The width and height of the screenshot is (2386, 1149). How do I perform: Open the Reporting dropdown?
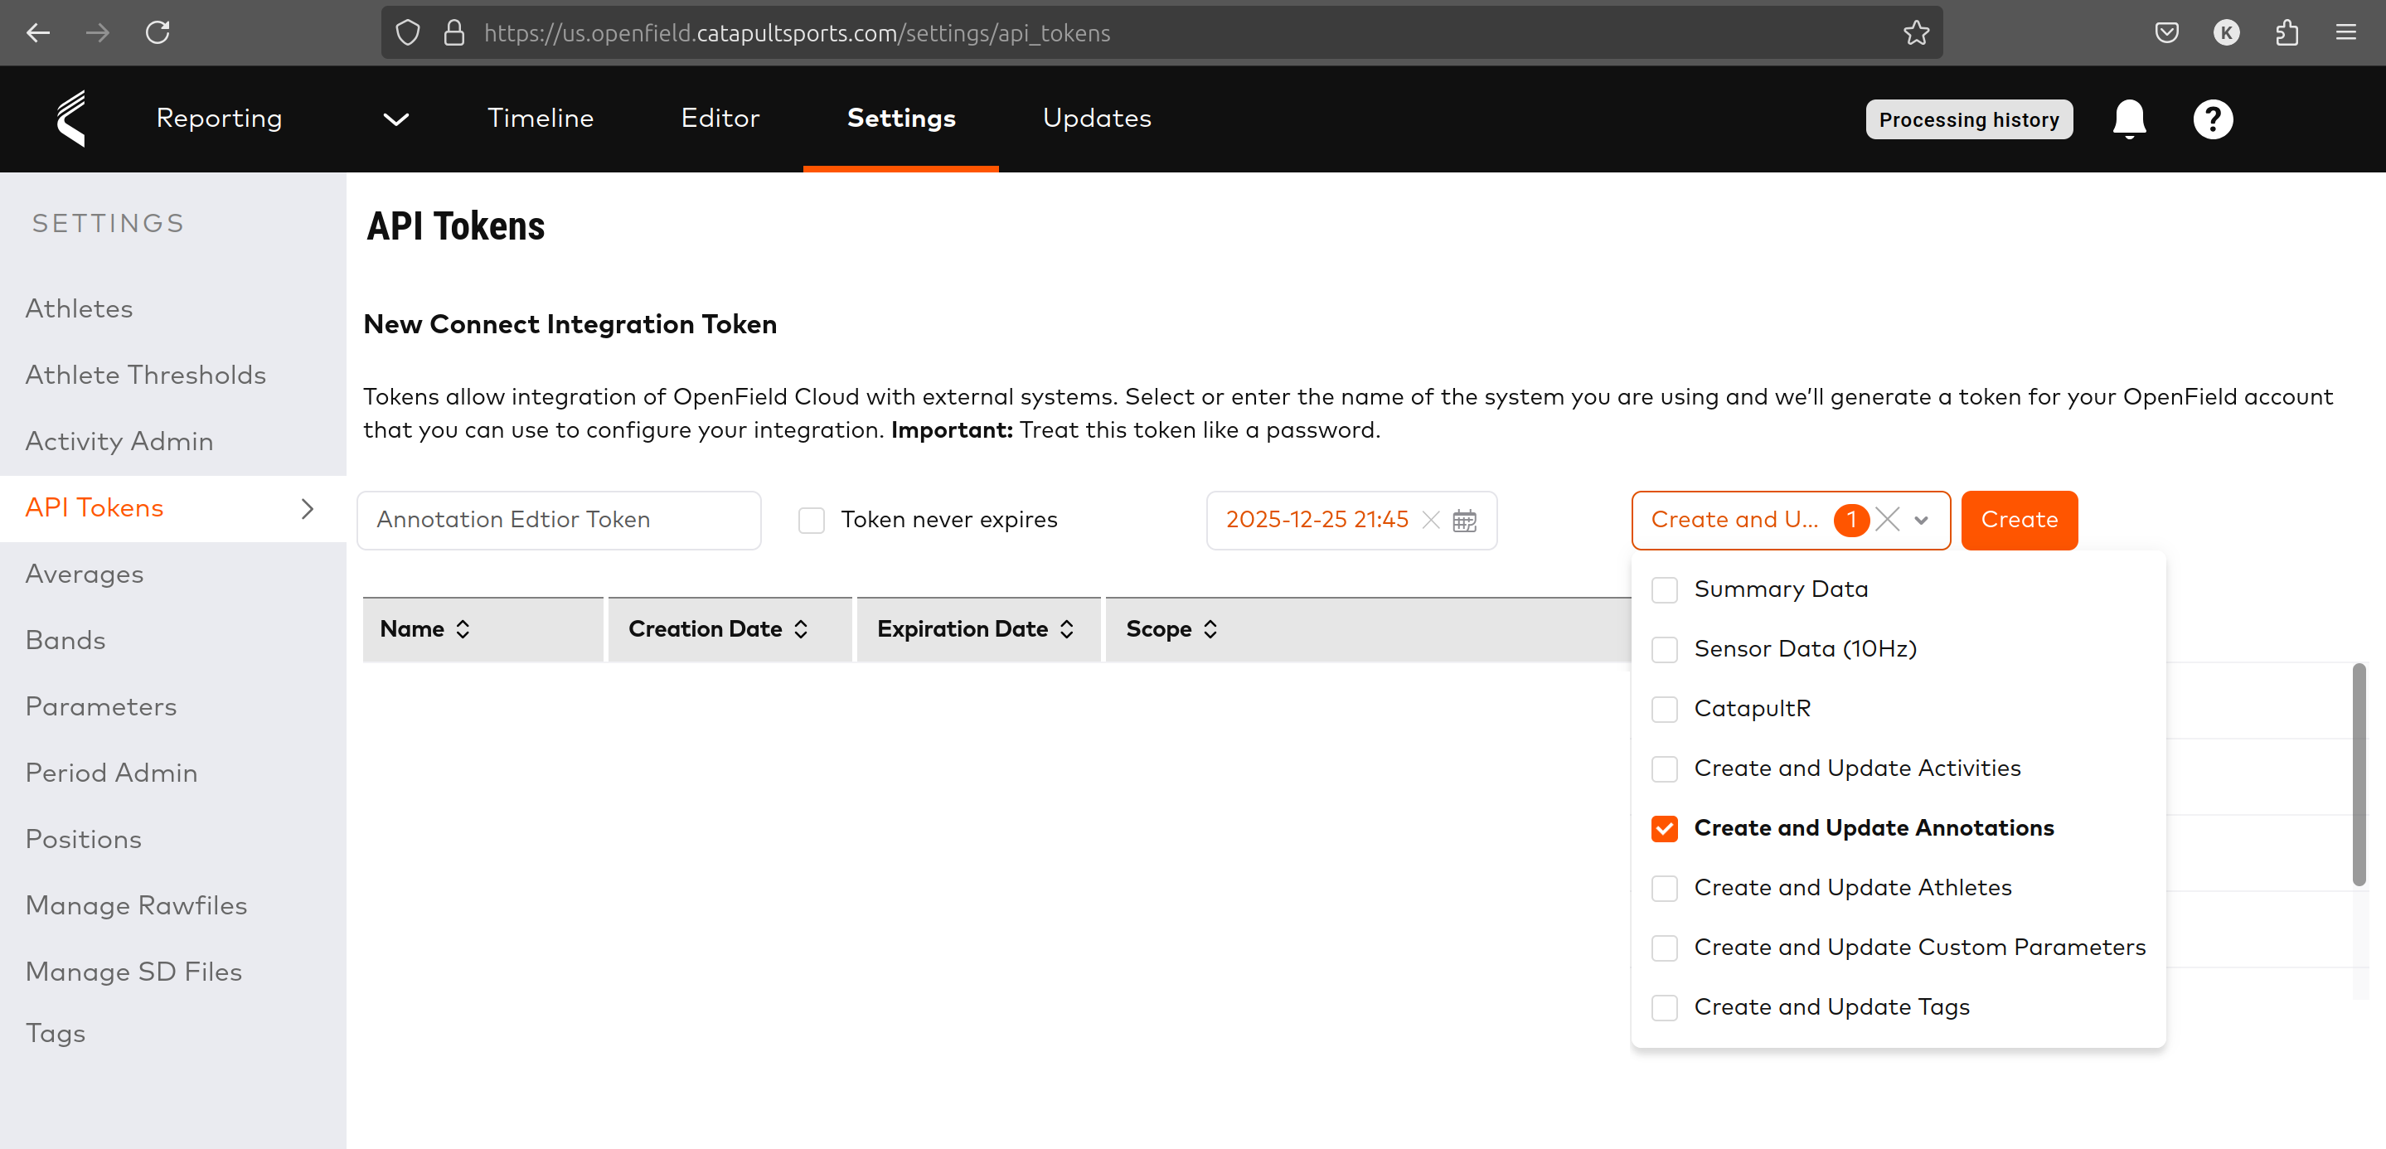[395, 119]
